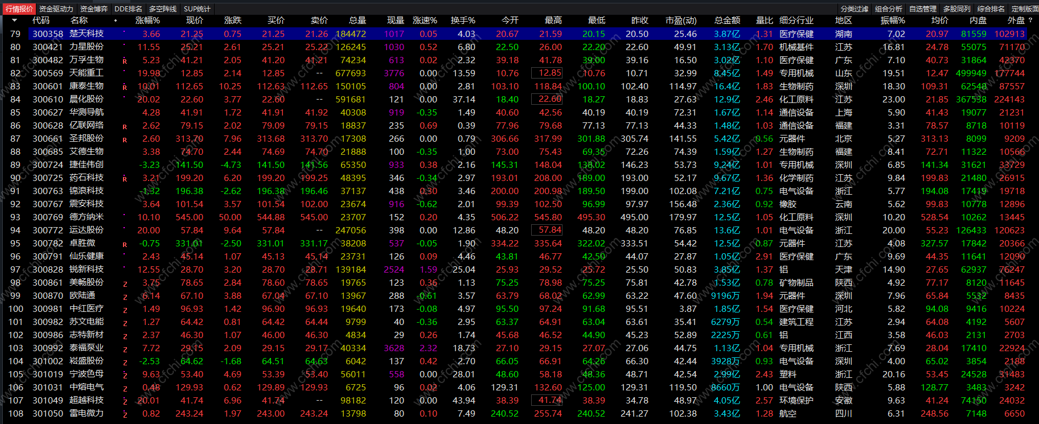This screenshot has height=424, width=1039.
Task: Sort by 总金额 column header
Action: 727,20
